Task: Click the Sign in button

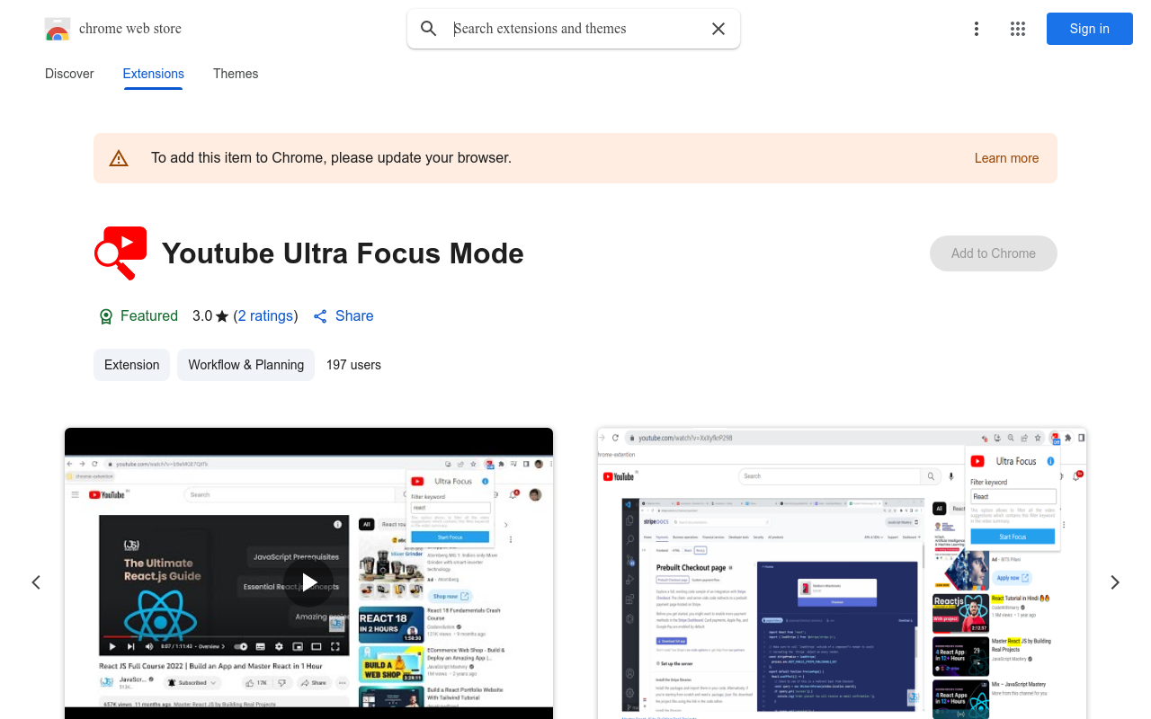Action: [x=1090, y=29]
